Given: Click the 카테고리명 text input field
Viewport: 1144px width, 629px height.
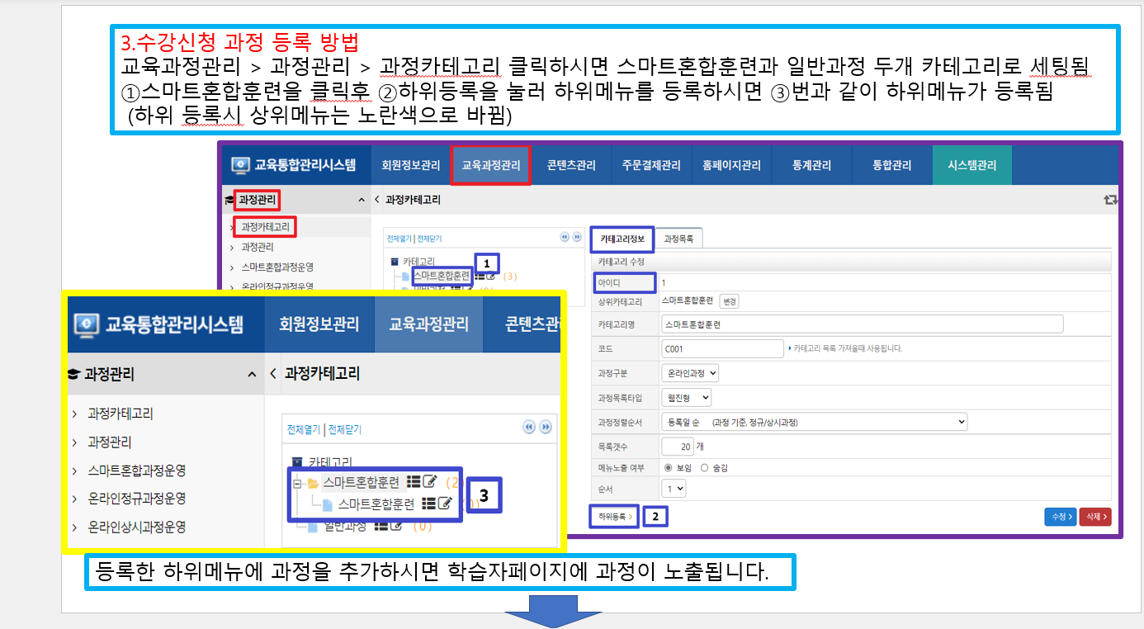Looking at the screenshot, I should [x=862, y=324].
